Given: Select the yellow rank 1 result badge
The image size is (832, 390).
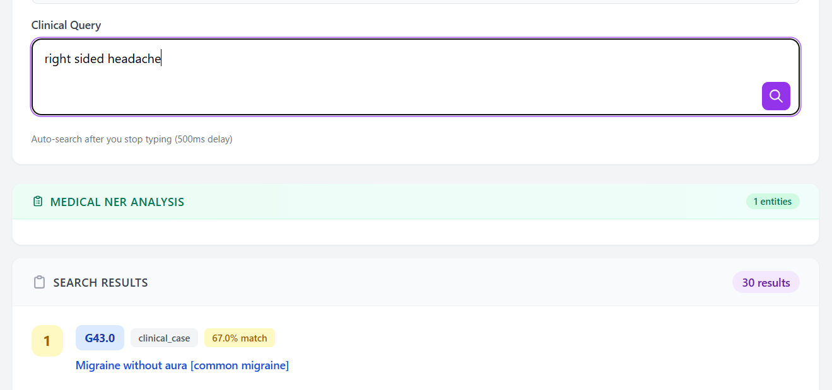Looking at the screenshot, I should point(47,340).
